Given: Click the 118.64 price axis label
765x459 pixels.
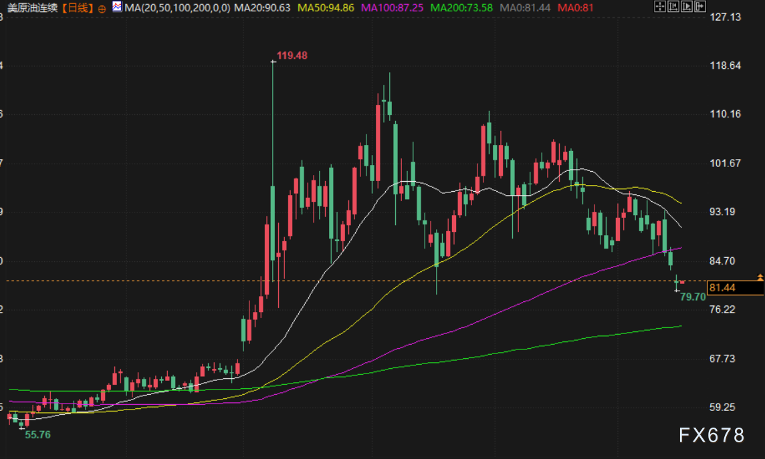Looking at the screenshot, I should [726, 65].
